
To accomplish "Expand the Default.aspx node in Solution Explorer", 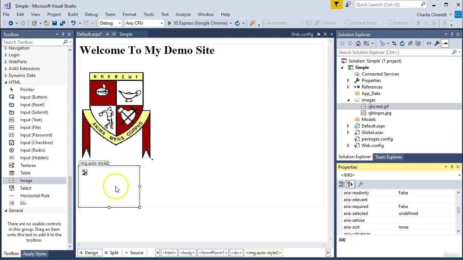I will [348, 126].
